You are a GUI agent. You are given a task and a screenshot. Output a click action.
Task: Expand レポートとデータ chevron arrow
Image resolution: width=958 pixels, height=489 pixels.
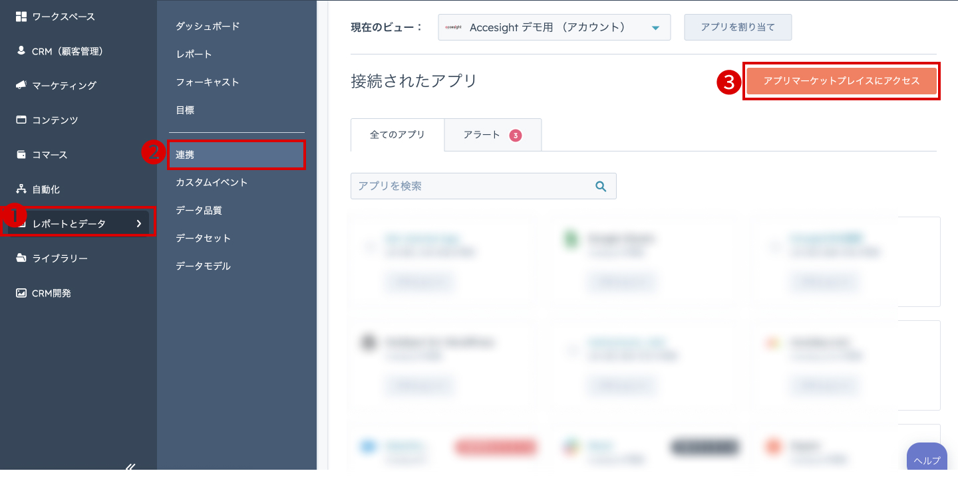pyautogui.click(x=139, y=223)
